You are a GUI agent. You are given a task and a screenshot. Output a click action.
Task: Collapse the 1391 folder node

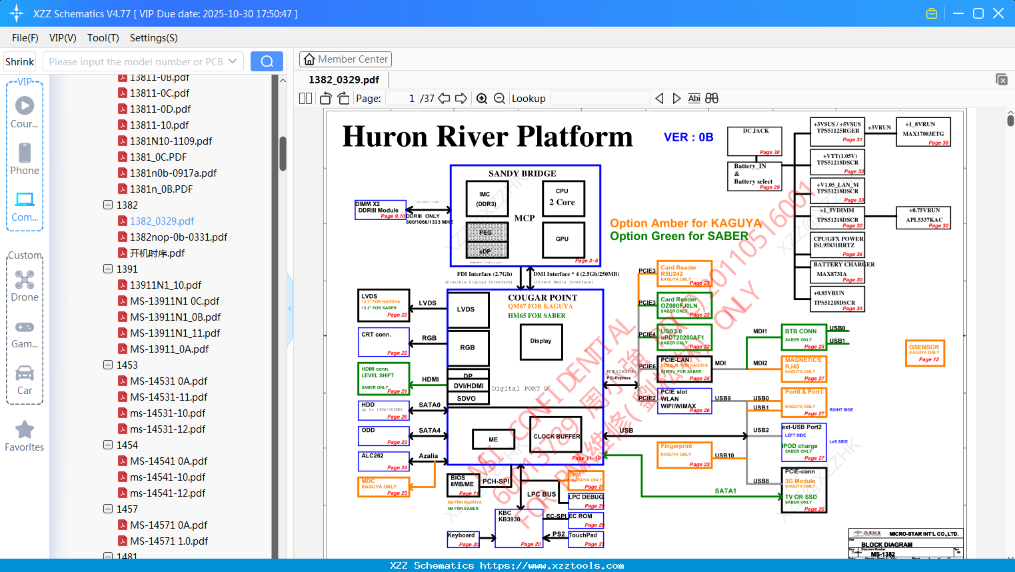click(108, 269)
